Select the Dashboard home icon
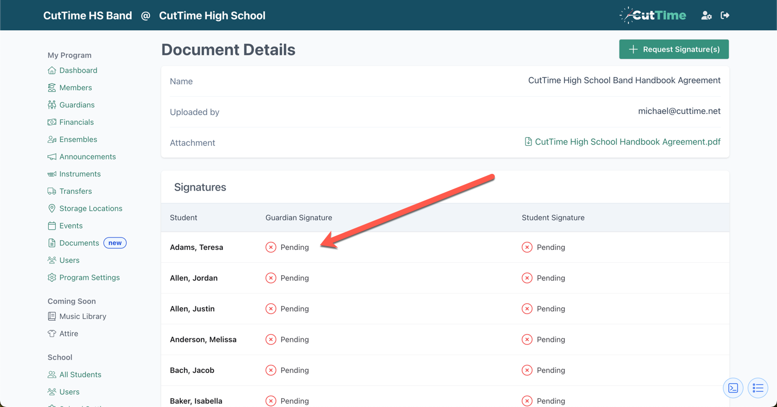This screenshot has height=407, width=777. [x=51, y=70]
